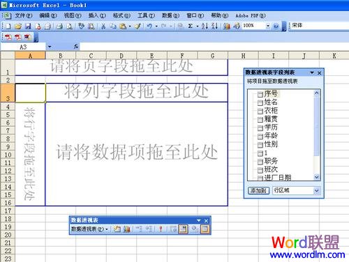Open the 文件(F) menu

point(24,15)
